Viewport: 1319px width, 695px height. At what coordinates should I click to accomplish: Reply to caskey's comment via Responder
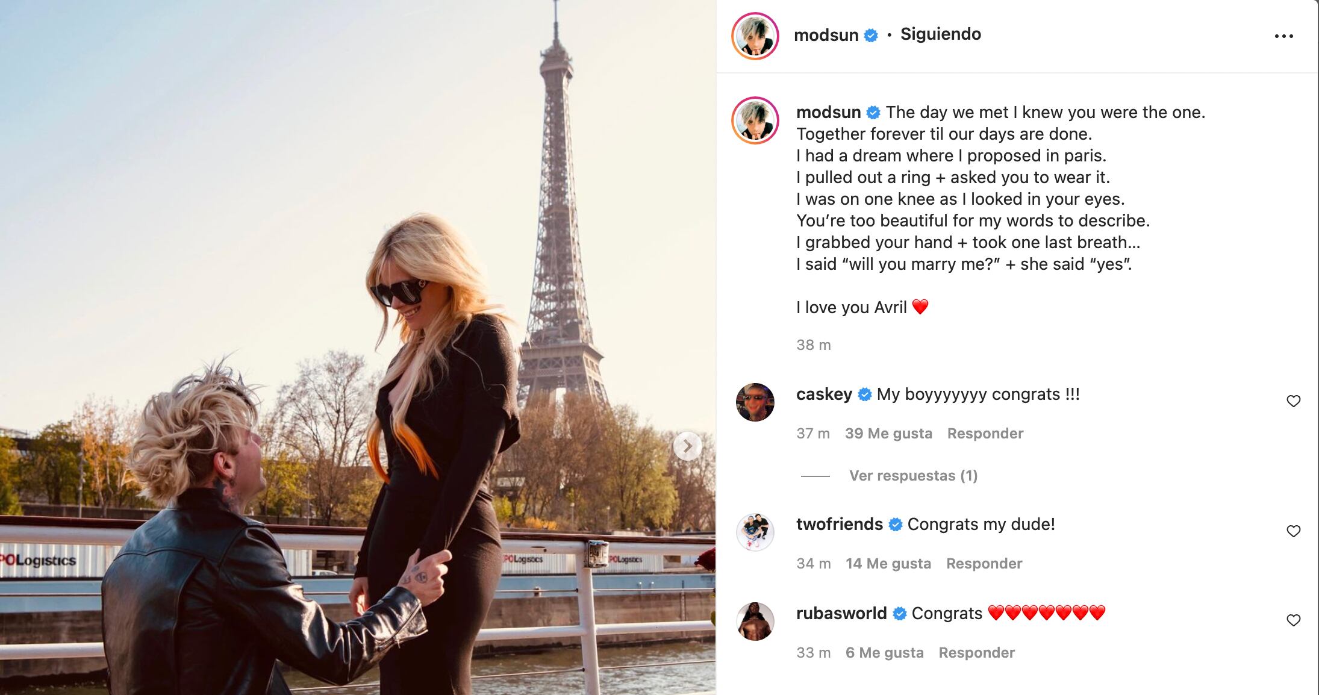click(x=985, y=434)
